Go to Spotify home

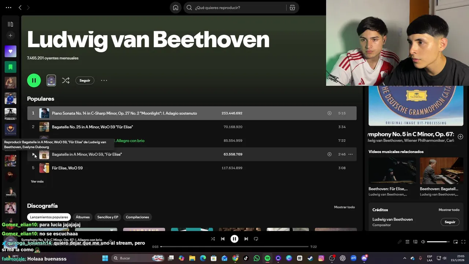[x=176, y=8]
